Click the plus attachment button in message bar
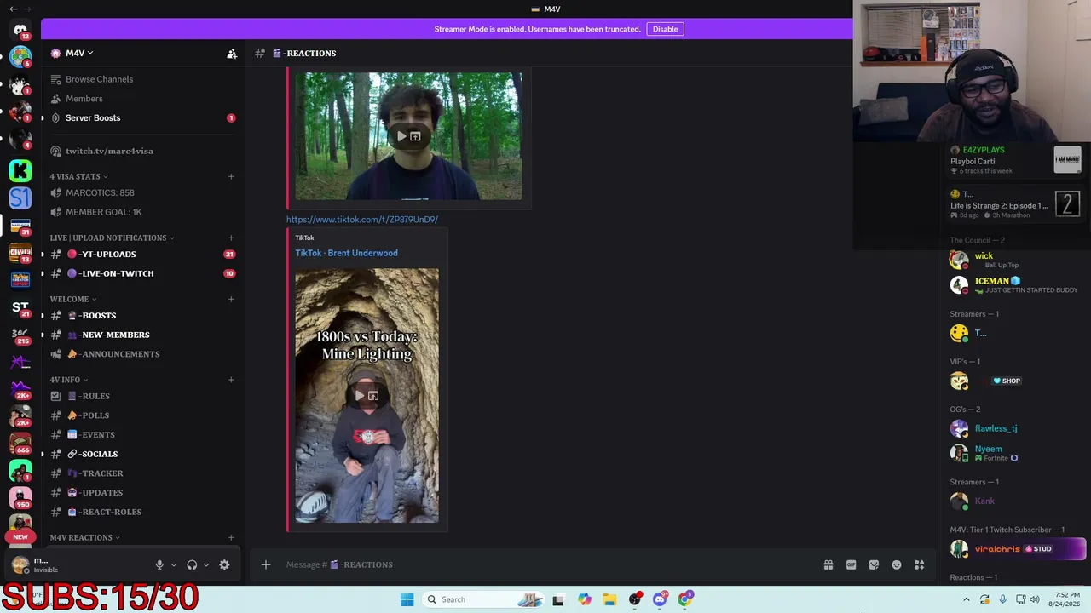The width and height of the screenshot is (1091, 613). (266, 564)
